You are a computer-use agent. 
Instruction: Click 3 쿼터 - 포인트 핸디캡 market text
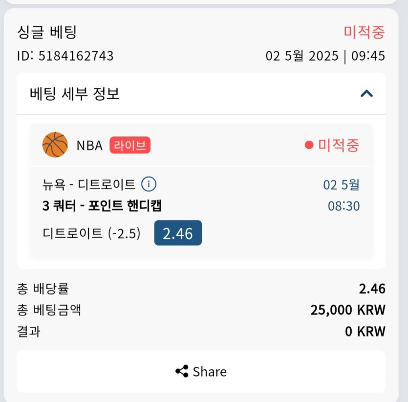coord(102,206)
